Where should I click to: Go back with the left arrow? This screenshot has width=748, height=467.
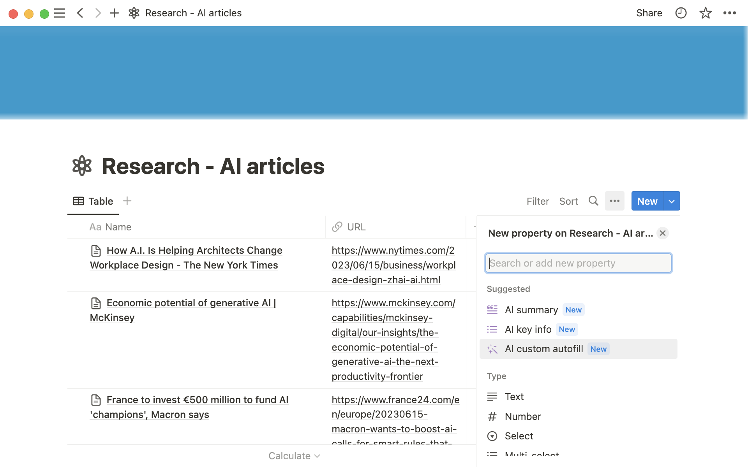click(x=80, y=13)
